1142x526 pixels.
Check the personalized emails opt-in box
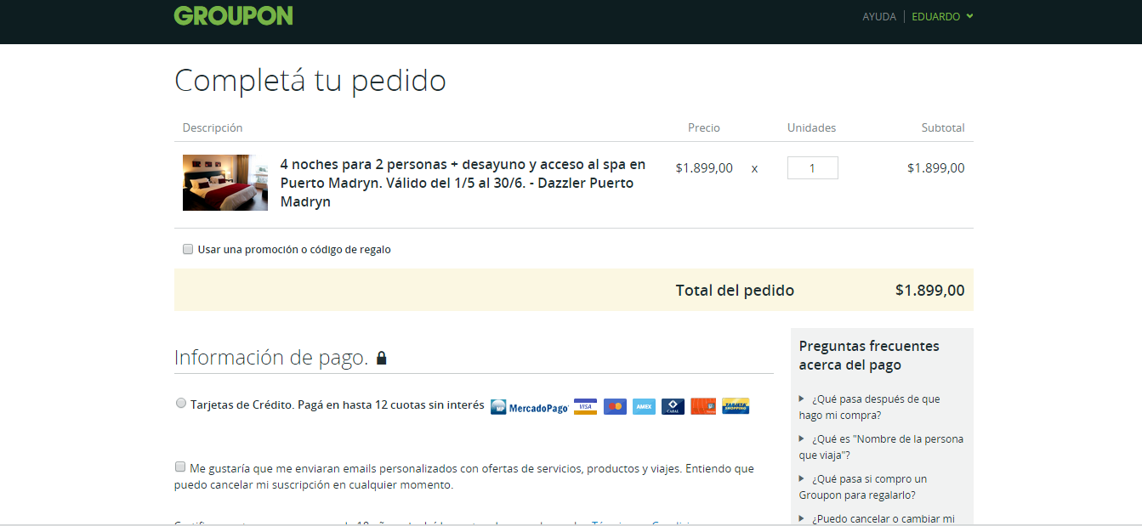[x=180, y=467]
